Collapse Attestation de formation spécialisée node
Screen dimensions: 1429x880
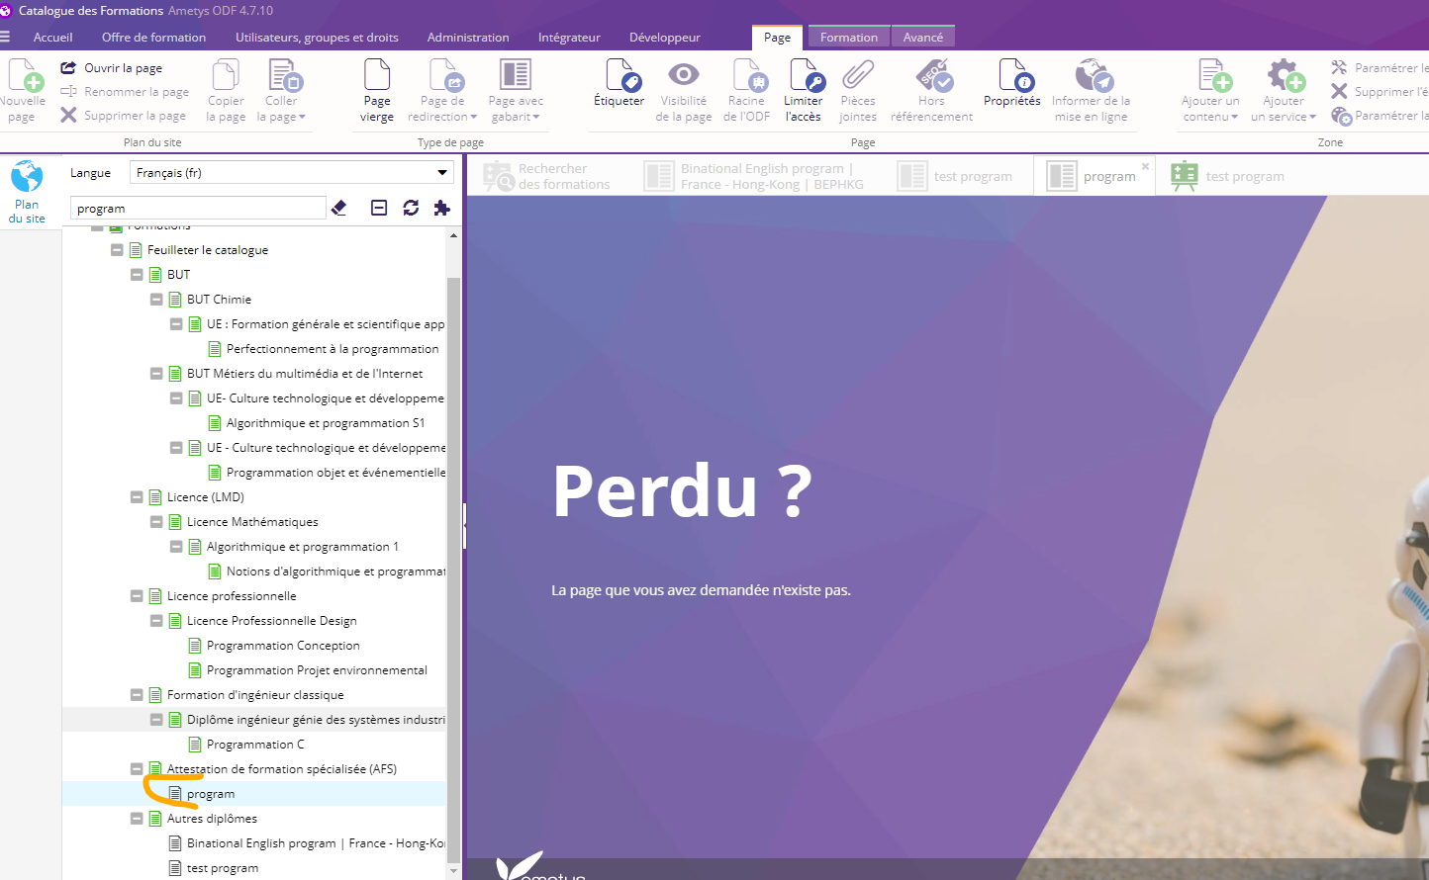click(137, 769)
